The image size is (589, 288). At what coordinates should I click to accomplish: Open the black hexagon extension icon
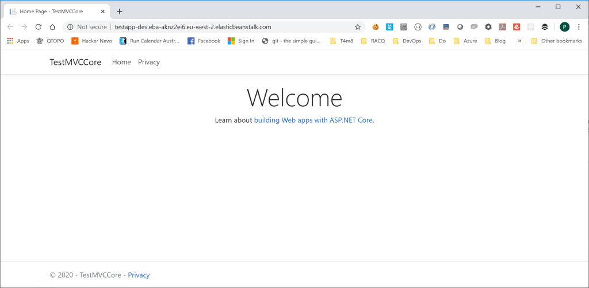[488, 27]
